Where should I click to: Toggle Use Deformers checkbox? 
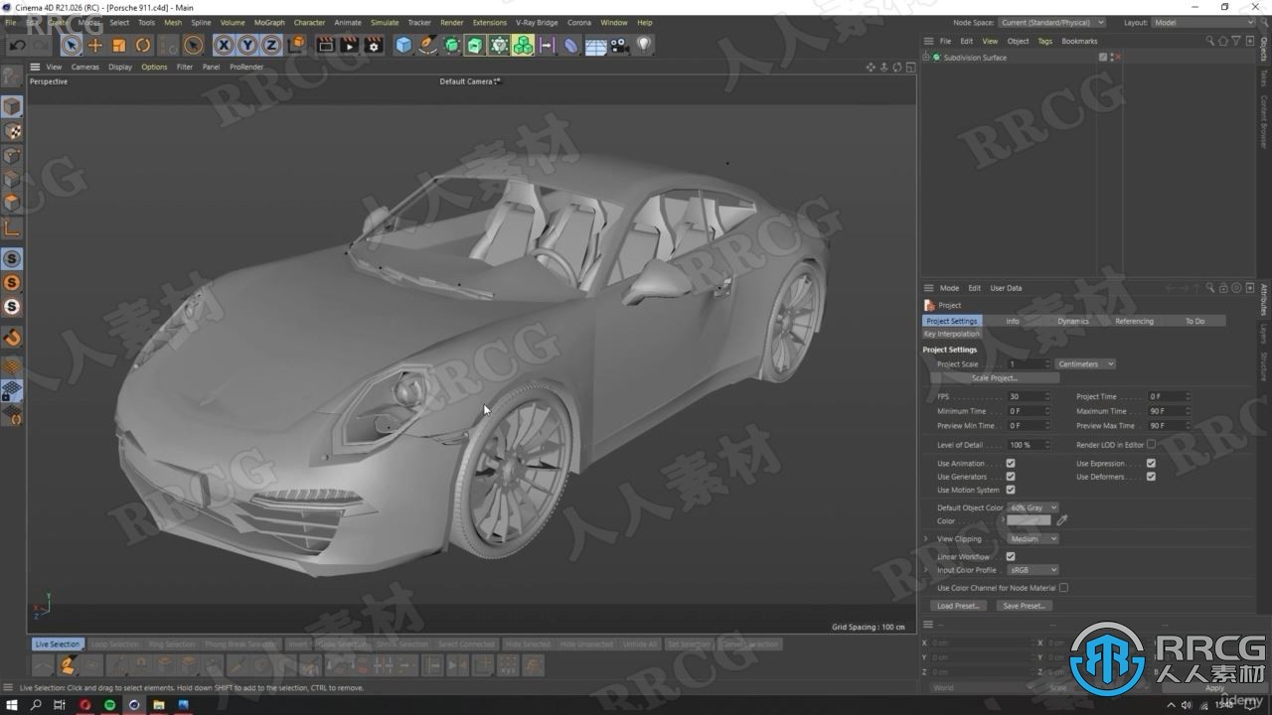coord(1151,477)
